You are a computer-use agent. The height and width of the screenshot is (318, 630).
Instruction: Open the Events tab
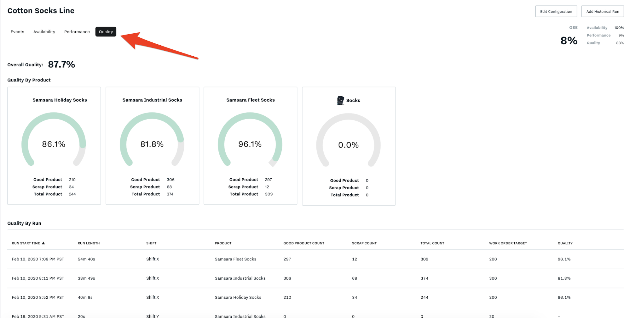pyautogui.click(x=17, y=32)
